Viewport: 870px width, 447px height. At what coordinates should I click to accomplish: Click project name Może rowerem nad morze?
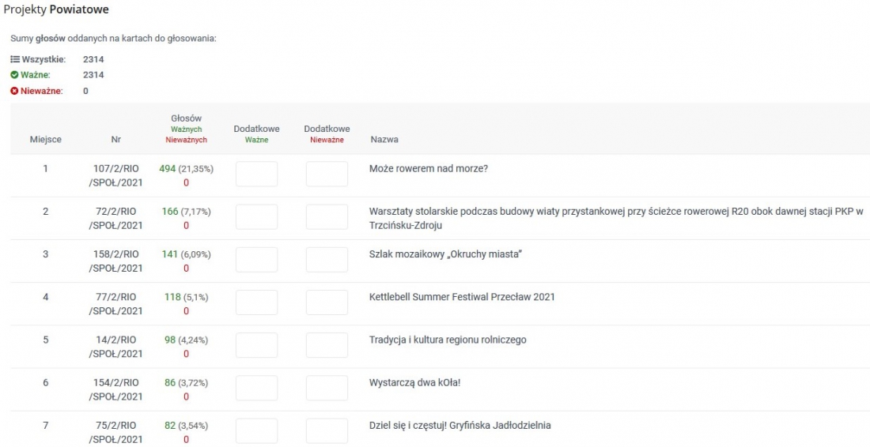pos(429,168)
